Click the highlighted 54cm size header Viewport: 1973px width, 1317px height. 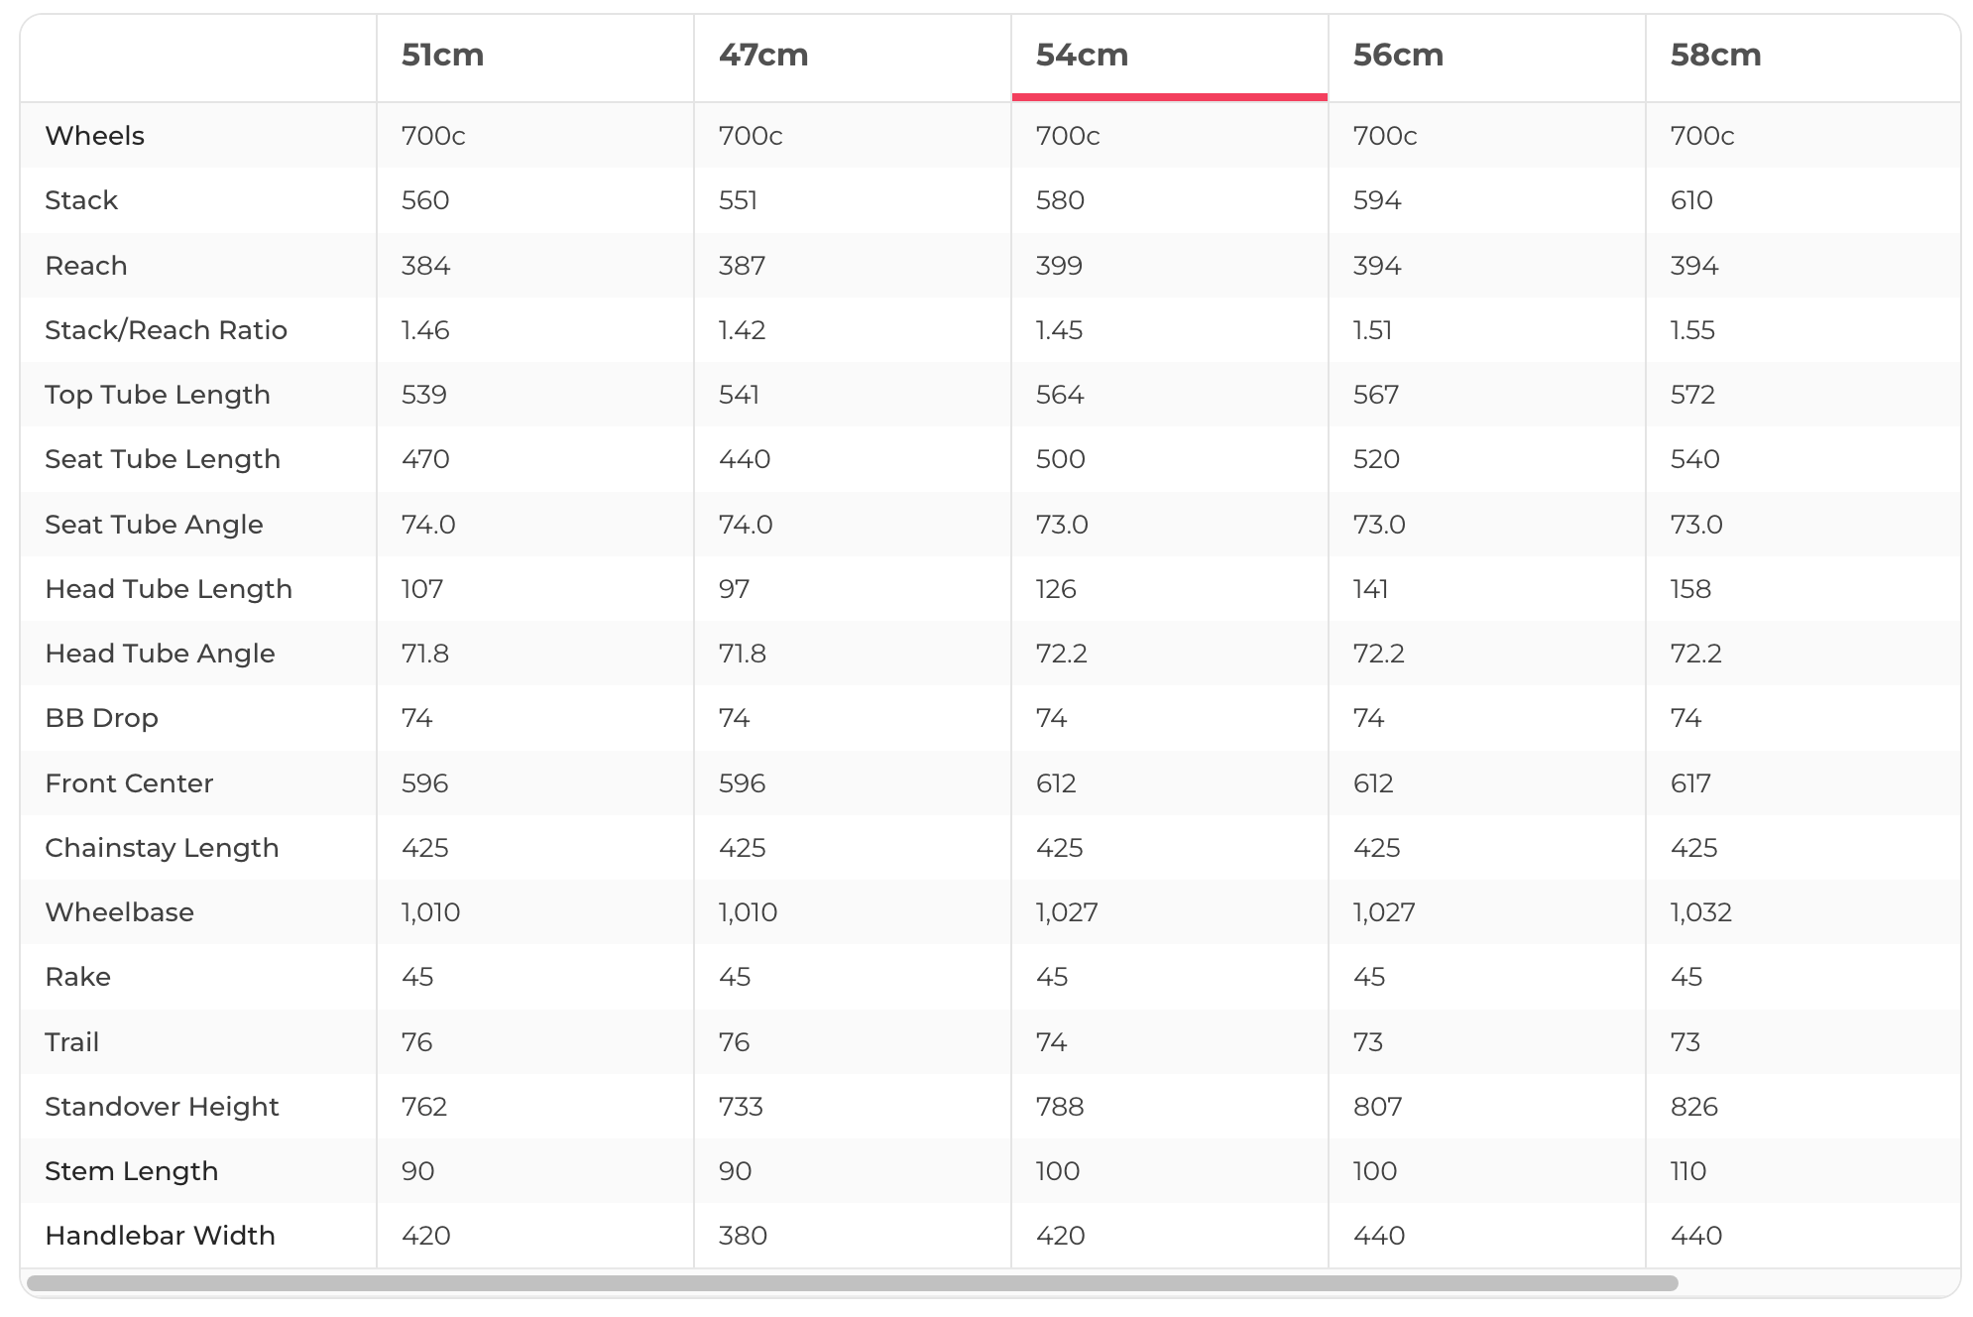1082,56
